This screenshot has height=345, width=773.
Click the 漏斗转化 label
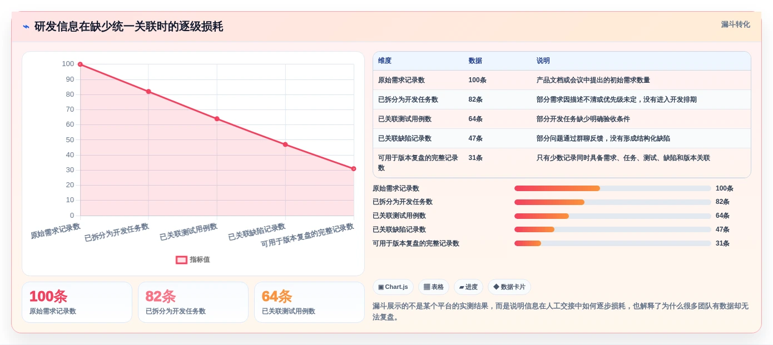tap(735, 24)
